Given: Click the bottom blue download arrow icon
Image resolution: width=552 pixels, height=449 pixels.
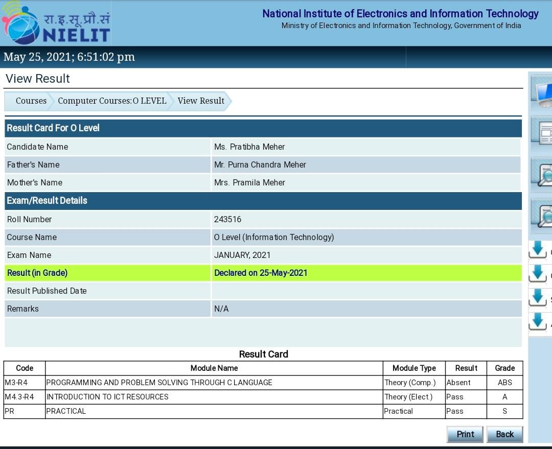Looking at the screenshot, I should point(538,322).
